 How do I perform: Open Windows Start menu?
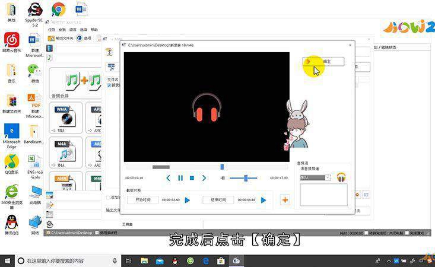pyautogui.click(x=8, y=261)
